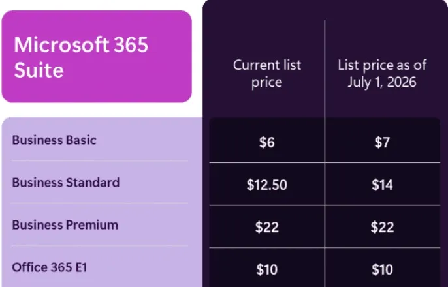This screenshot has height=287, width=448.
Task: Click Business Basic July 2026 price $7
Action: [382, 142]
